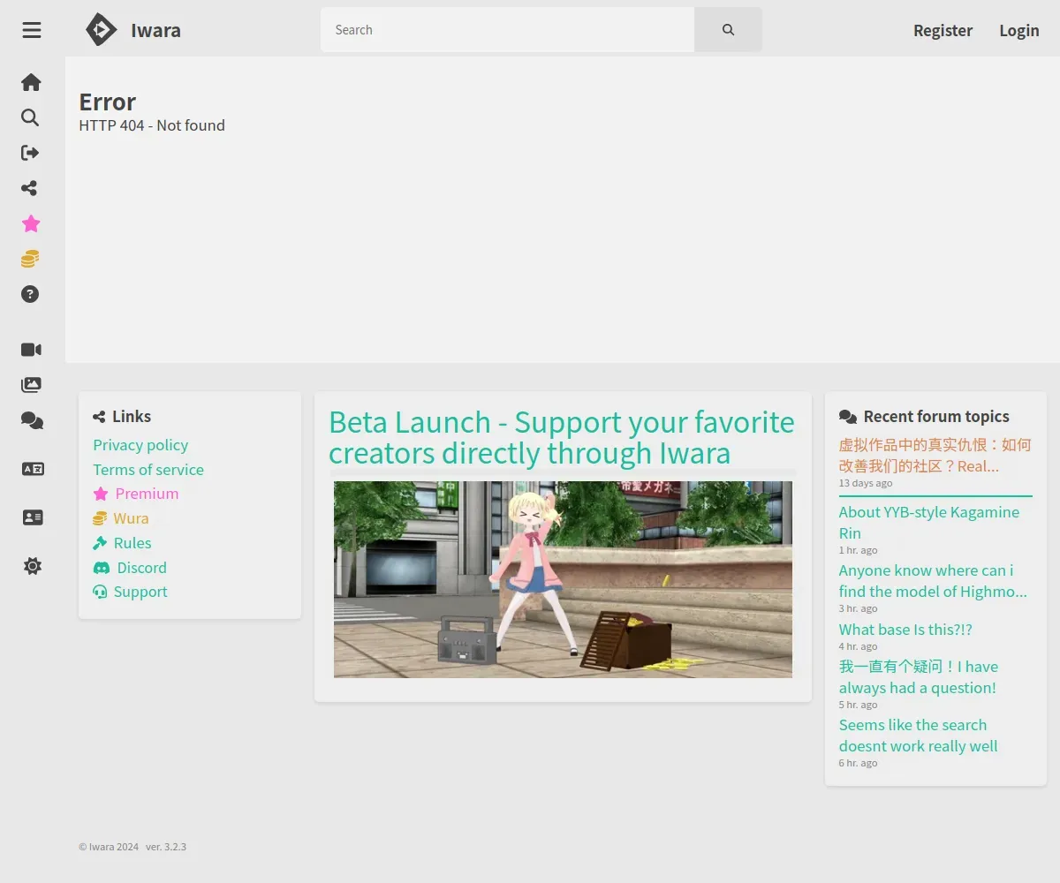The height and width of the screenshot is (883, 1060).
Task: Open the Beta Launch announcement headline
Action: (x=562, y=437)
